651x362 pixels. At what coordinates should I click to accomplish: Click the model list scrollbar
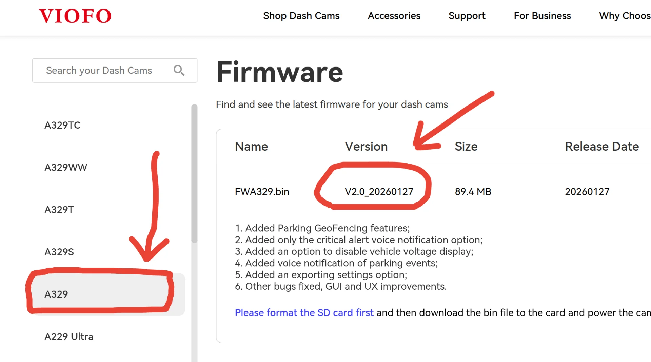click(194, 173)
